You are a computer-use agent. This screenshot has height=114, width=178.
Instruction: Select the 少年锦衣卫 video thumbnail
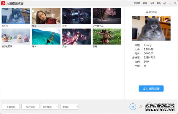107,16
